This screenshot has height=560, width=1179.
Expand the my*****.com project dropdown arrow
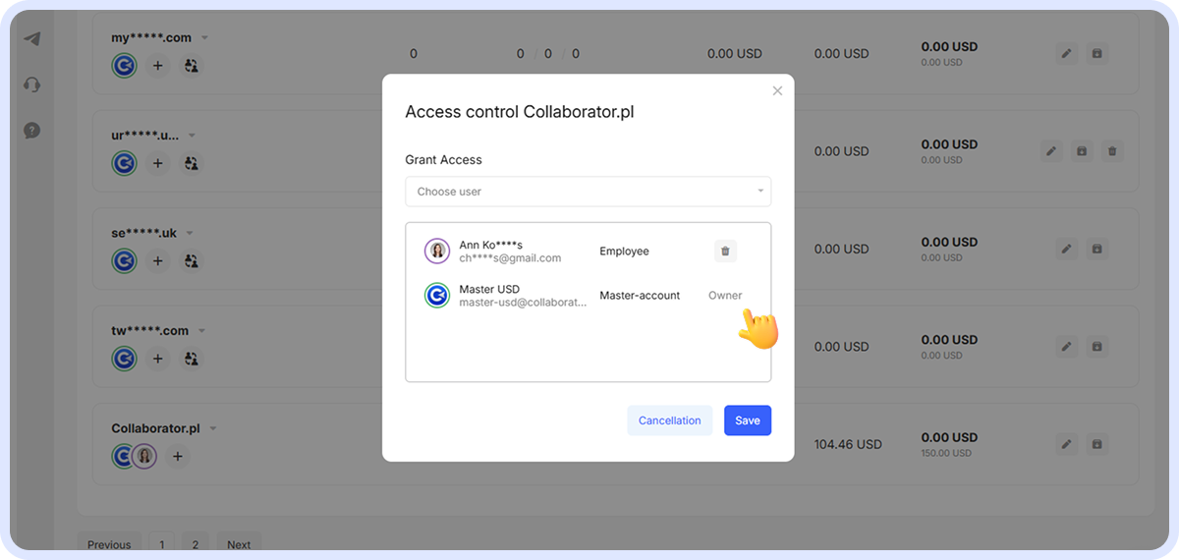(x=205, y=37)
